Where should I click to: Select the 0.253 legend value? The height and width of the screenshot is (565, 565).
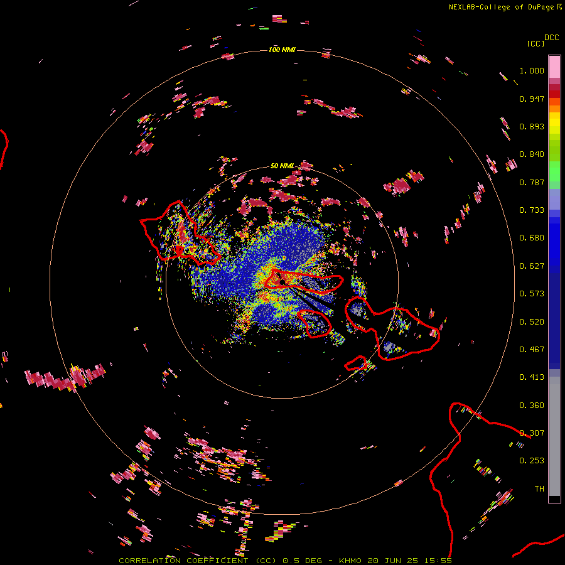[532, 461]
